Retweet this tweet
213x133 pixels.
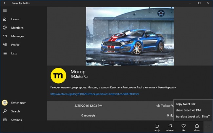(170, 127)
